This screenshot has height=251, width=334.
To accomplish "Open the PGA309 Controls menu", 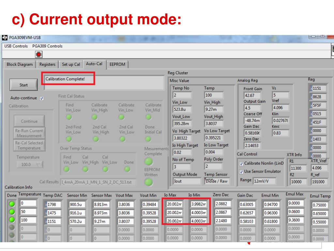I will [47, 46].
